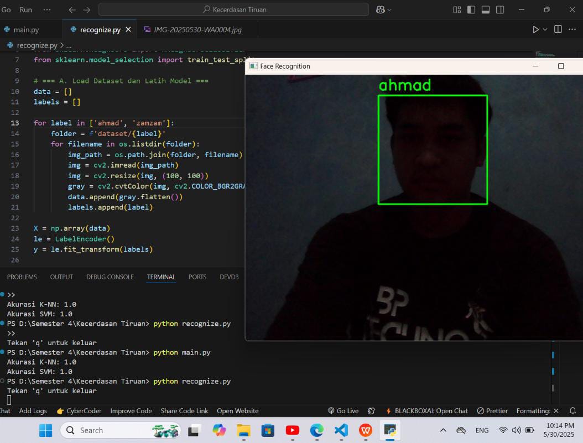The width and height of the screenshot is (583, 443).
Task: Open the notifications bell icon
Action: click(572, 411)
